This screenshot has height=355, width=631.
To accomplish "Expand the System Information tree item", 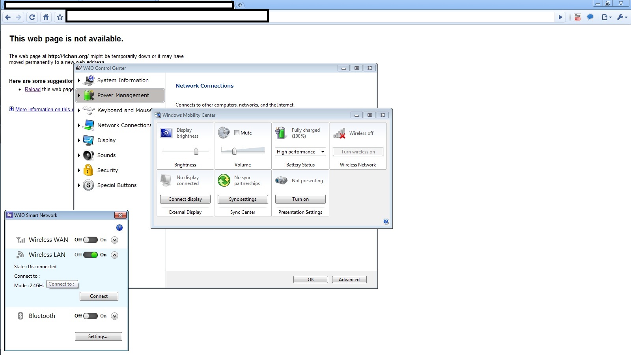I will [79, 80].
